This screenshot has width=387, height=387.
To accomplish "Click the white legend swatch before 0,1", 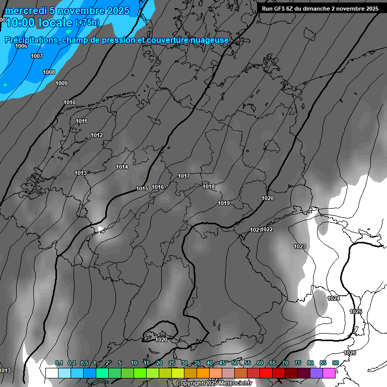I will (52, 373).
